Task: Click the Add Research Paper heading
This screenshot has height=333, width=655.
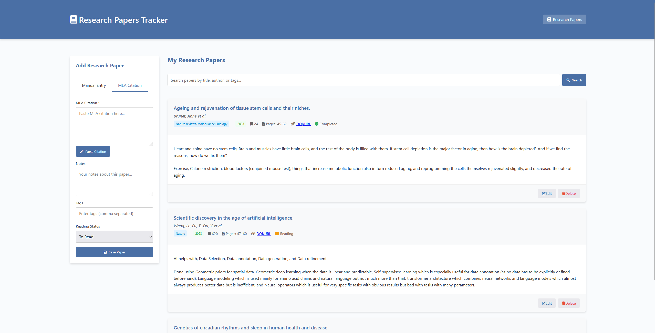Action: (100, 66)
